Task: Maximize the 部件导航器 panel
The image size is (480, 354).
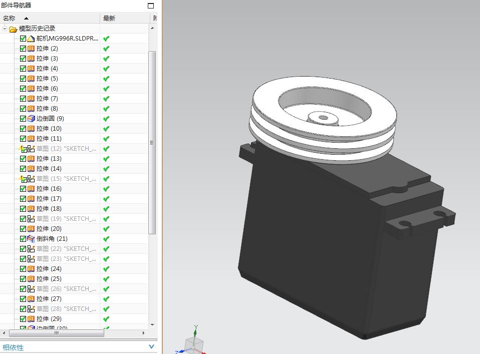Action: [151, 6]
